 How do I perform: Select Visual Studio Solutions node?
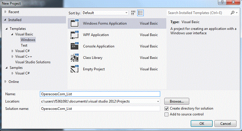pos(33,62)
